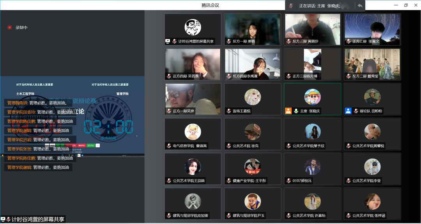The width and height of the screenshot is (421, 224).
Task: Click the screen-share icon on 计时谷鸿萱's tile
Action: [x=168, y=41]
